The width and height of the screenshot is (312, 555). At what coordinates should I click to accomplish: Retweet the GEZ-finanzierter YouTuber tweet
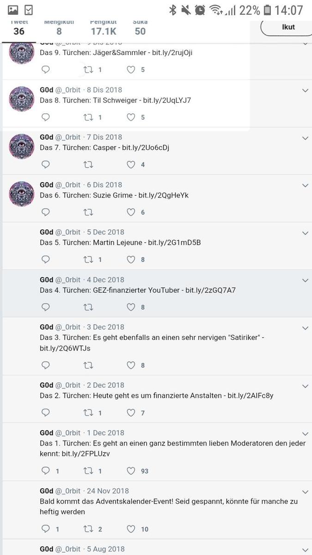click(x=88, y=307)
